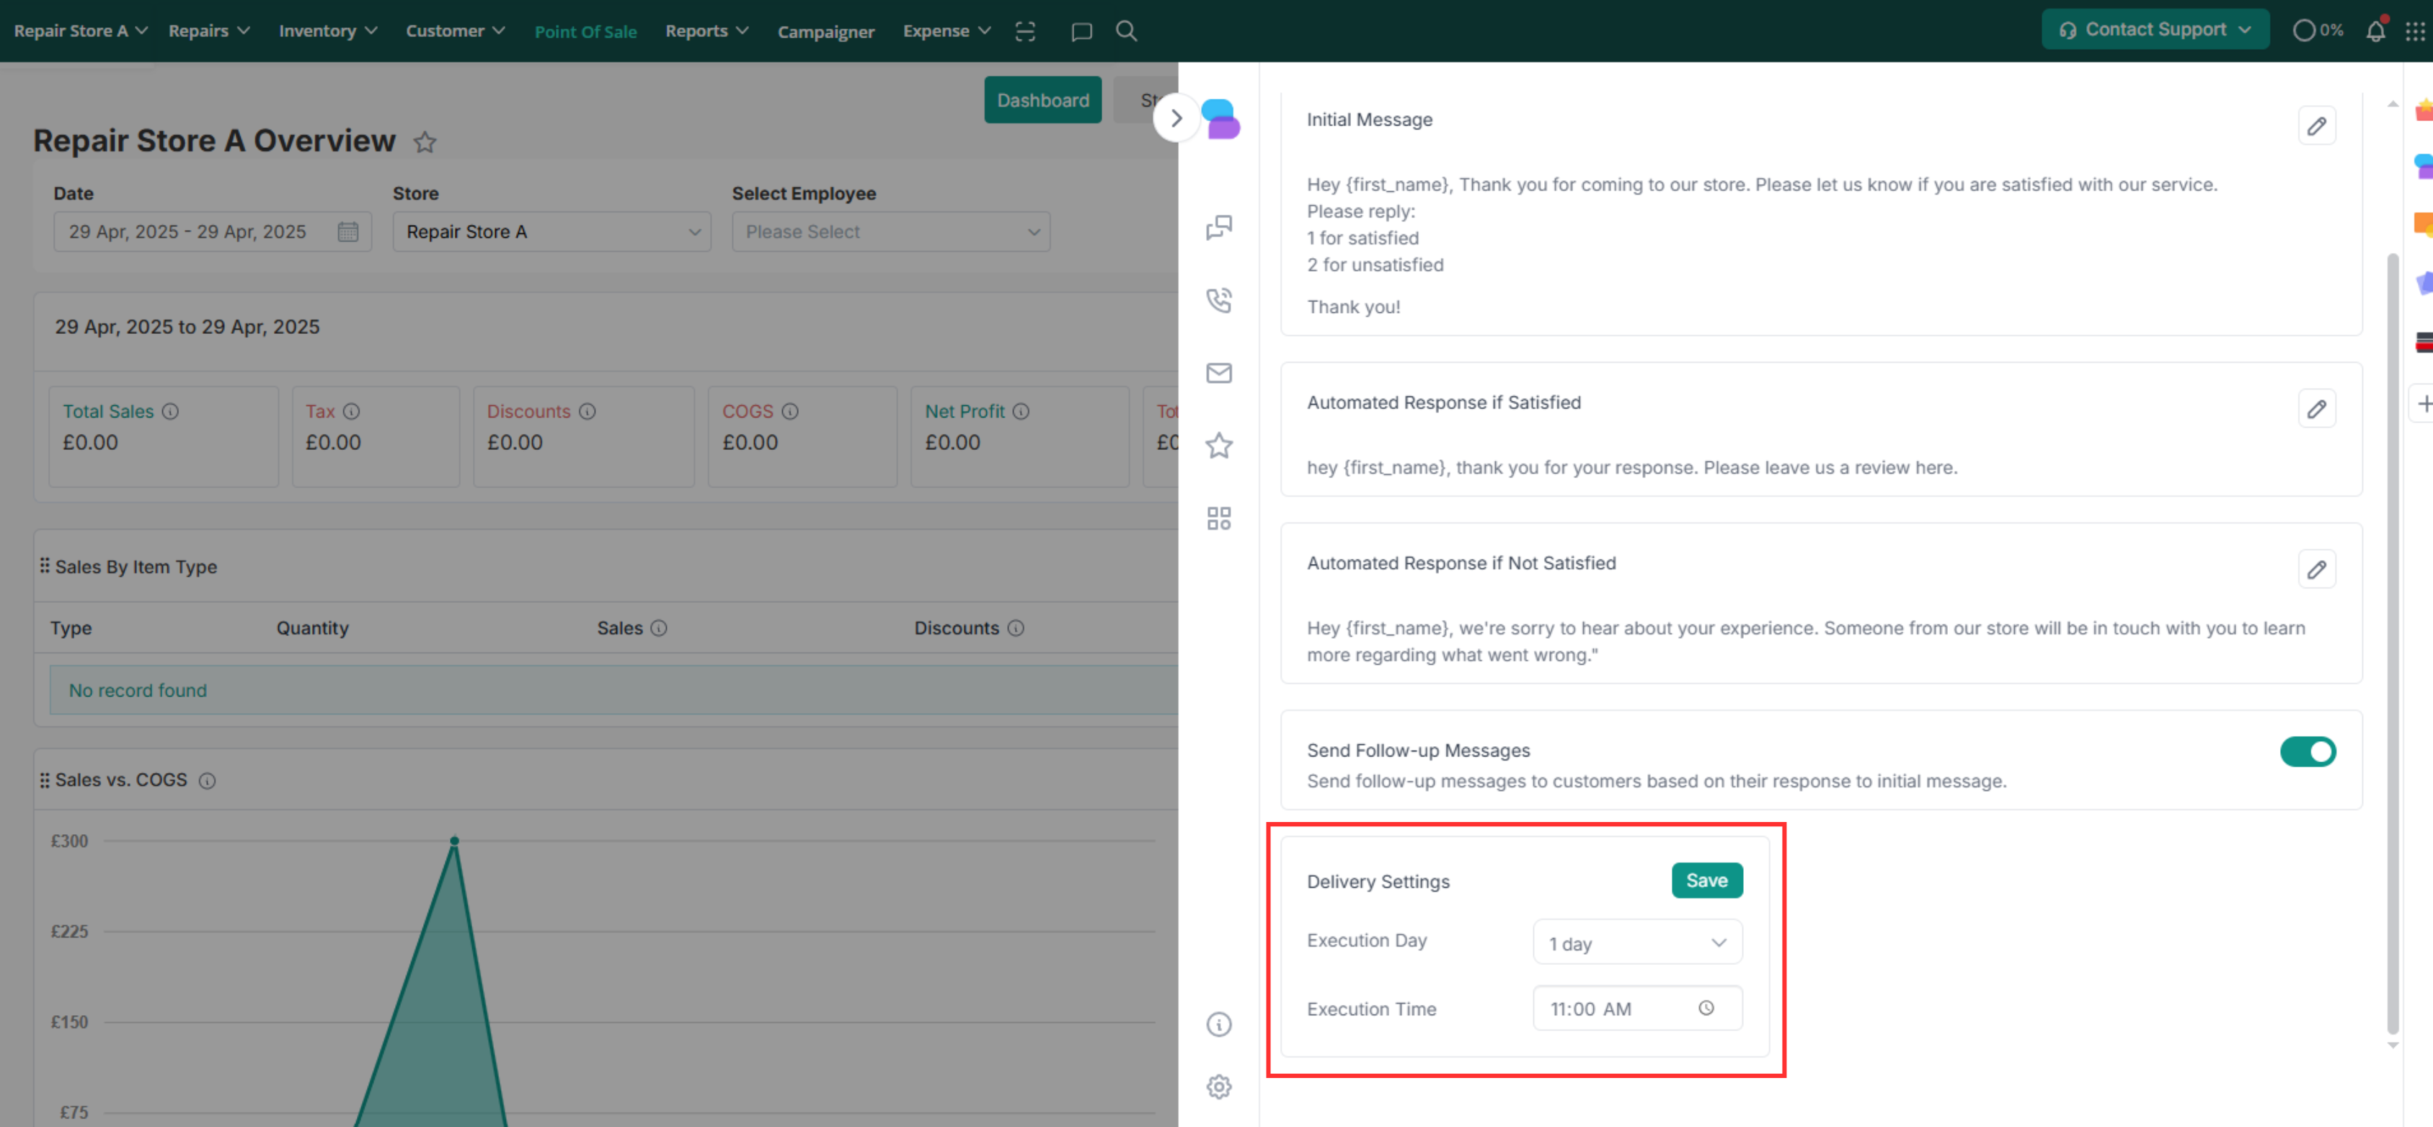Expand the Store selector dropdown

(551, 232)
